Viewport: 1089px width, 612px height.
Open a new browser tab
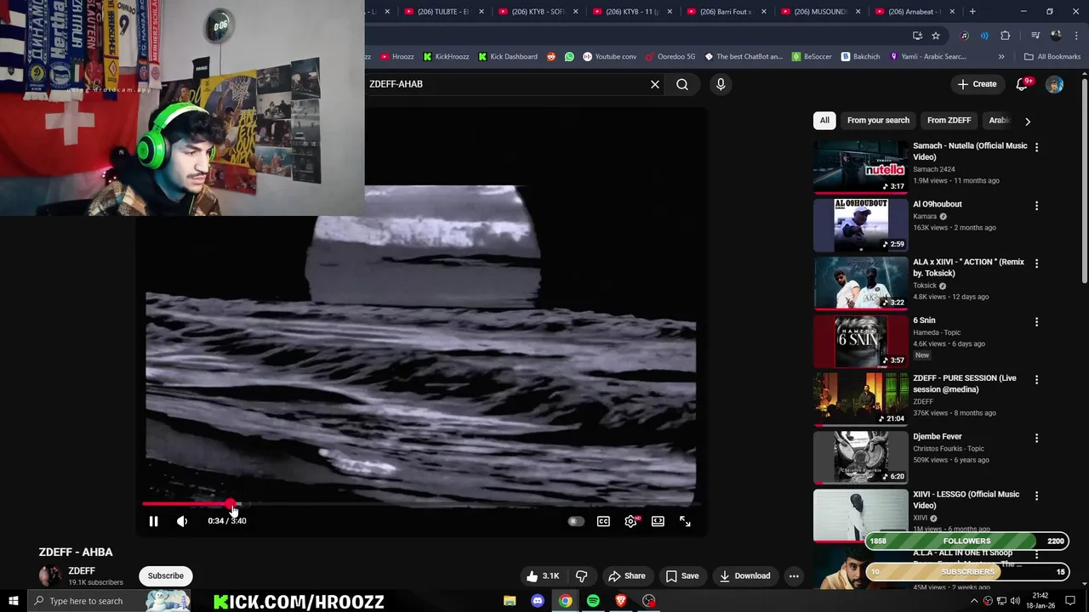pos(972,12)
